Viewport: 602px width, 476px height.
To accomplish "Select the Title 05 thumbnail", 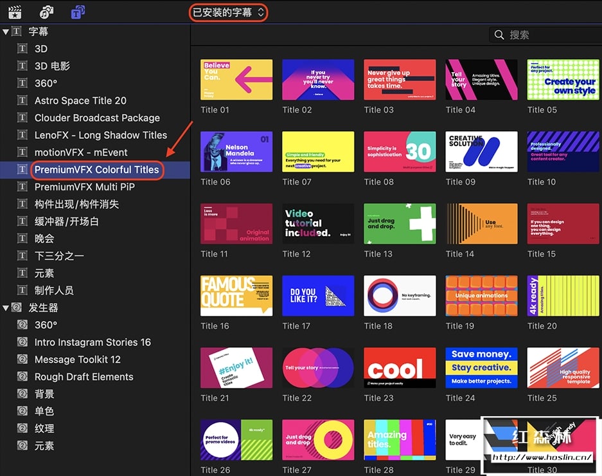I will coord(563,80).
